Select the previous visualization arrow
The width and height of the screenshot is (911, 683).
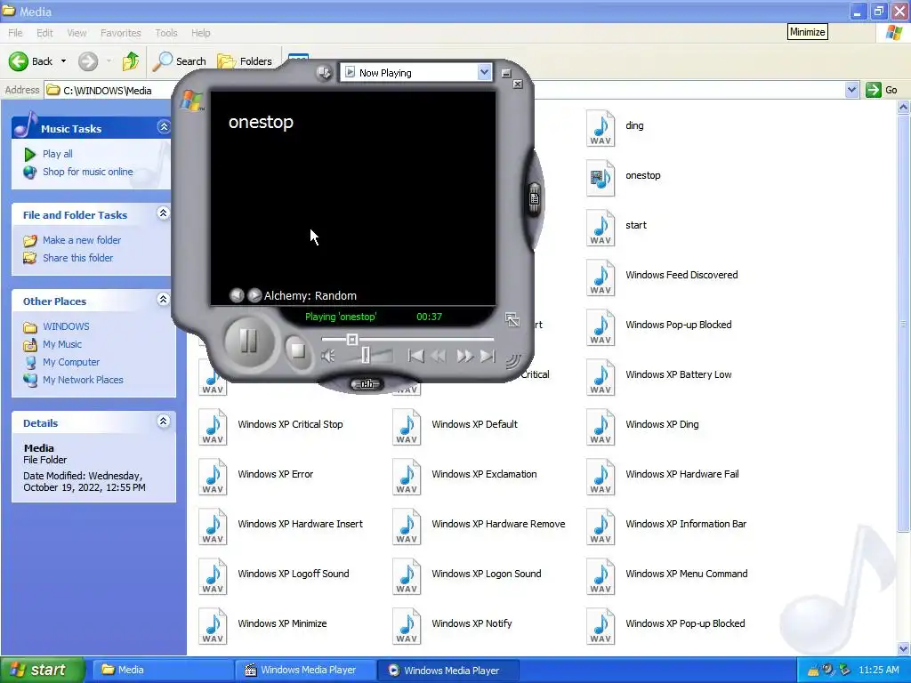click(237, 295)
